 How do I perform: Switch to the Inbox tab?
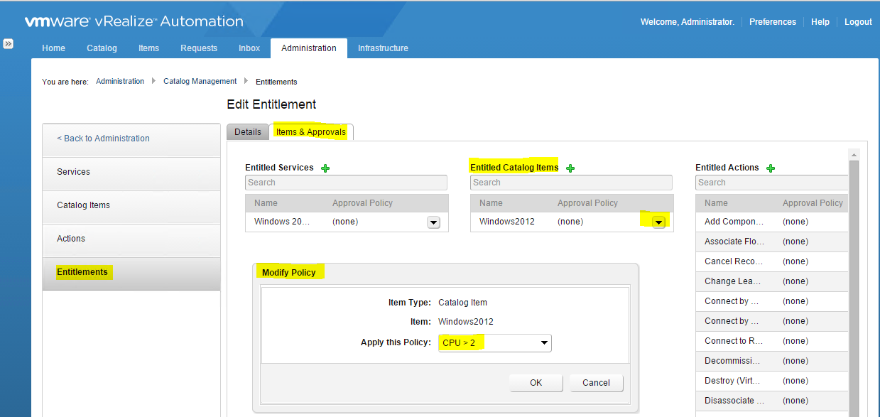[x=249, y=48]
